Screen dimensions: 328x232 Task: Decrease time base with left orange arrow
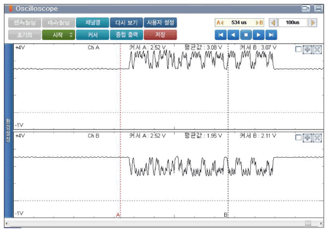[273, 23]
